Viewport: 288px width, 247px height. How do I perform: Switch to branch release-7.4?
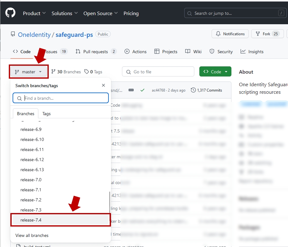click(61, 220)
